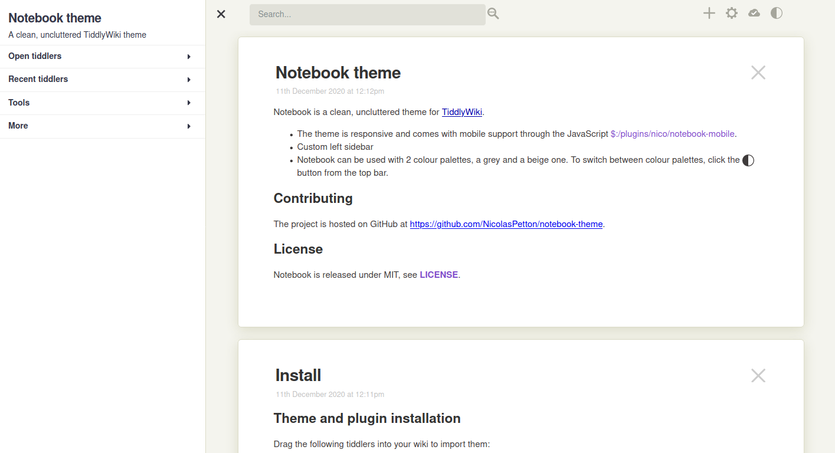Screen dimensions: 835x453
Task: Select More sidebar label
Action: (18, 126)
